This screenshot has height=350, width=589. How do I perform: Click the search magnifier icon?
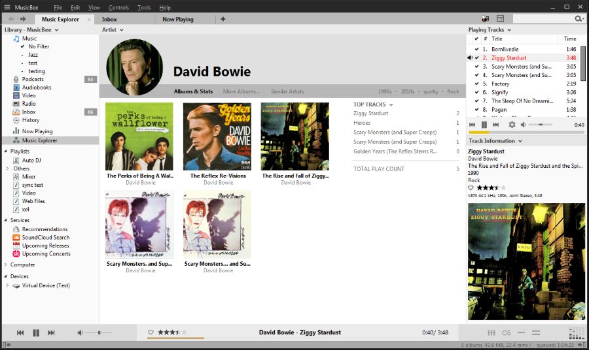pyautogui.click(x=579, y=19)
